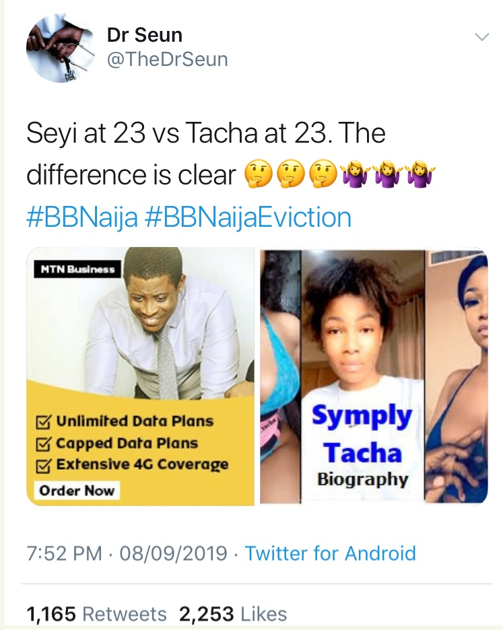Expand the tweet options chevron
Viewport: 503px width, 630px height.
pyautogui.click(x=482, y=37)
